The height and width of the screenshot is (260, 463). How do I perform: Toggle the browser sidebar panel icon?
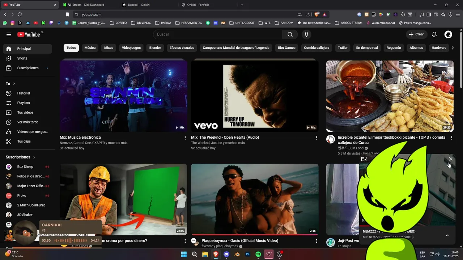[429, 14]
